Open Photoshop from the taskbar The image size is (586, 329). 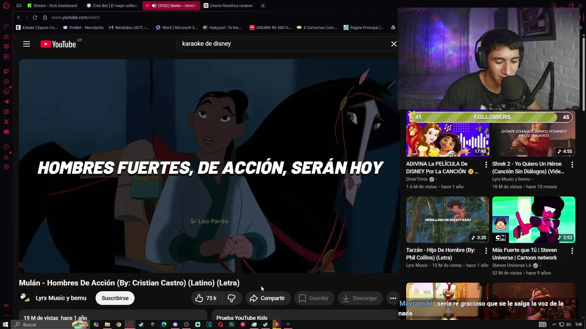click(x=231, y=324)
